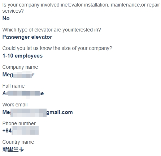Select the Chinese country name value

coord(13,149)
